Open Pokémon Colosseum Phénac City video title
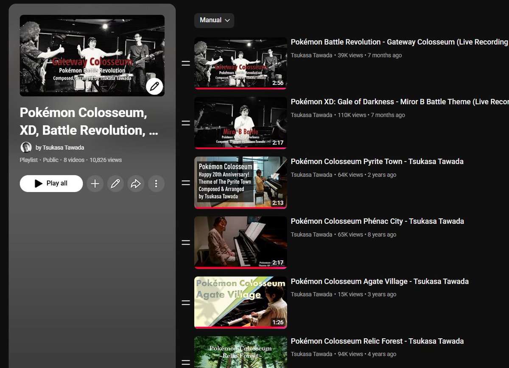Screen dimensions: 509x368 tap(378, 221)
